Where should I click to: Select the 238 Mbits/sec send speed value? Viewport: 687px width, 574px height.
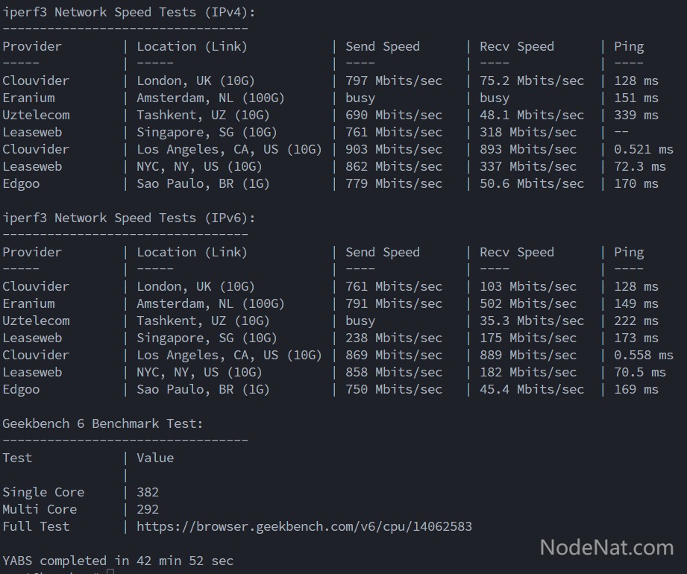click(x=393, y=338)
